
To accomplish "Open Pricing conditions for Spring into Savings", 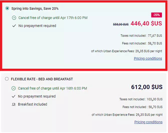I will tap(148, 58).
